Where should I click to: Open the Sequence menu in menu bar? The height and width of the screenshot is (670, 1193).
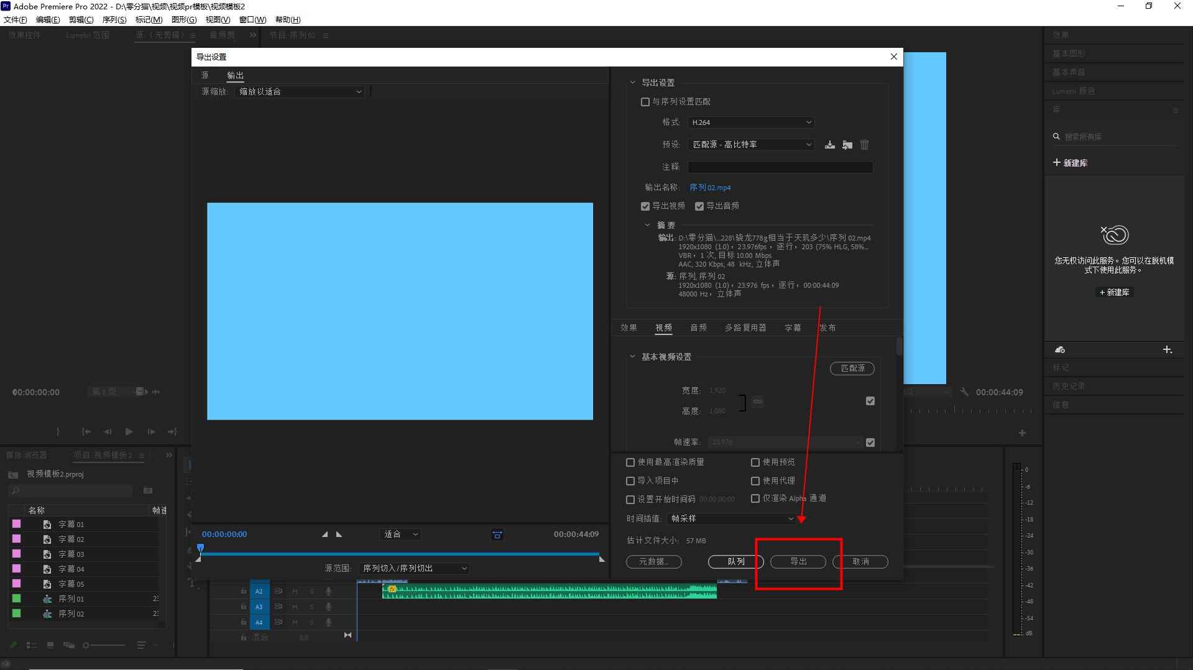114,20
